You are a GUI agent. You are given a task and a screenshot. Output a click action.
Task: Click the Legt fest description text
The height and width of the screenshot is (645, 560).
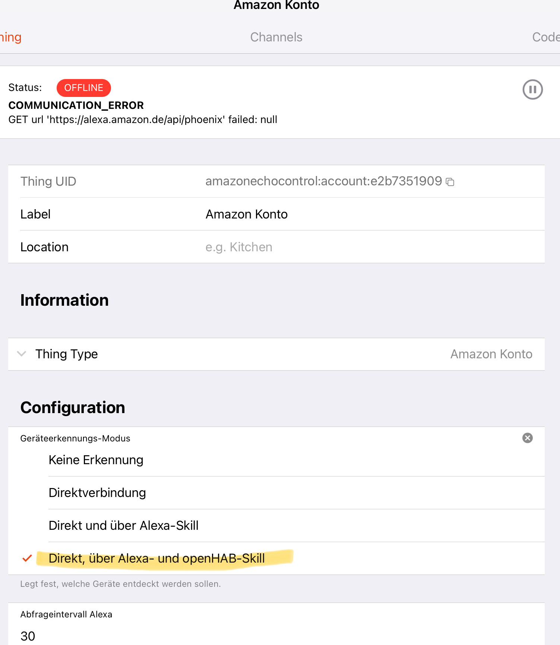[120, 584]
